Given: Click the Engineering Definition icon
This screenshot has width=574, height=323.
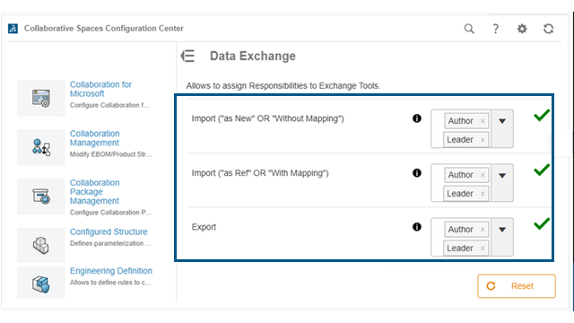Looking at the screenshot, I should [x=41, y=284].
